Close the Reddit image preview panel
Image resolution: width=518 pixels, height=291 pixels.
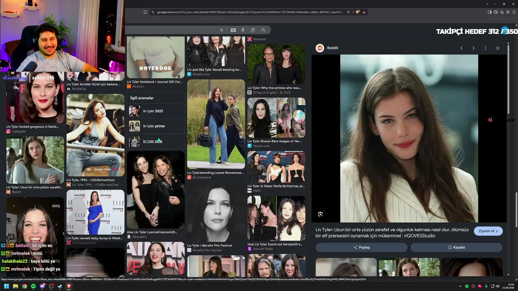click(498, 48)
